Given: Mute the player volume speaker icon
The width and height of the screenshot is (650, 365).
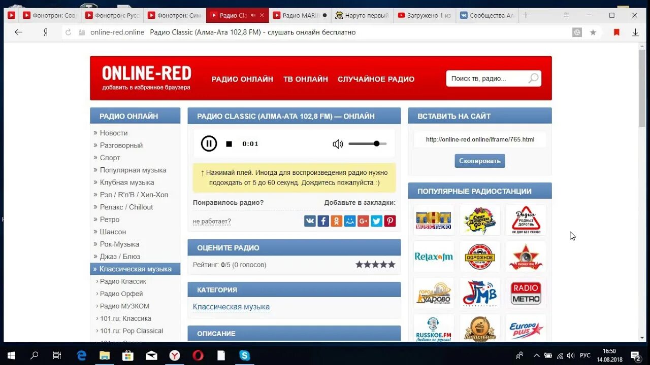Looking at the screenshot, I should coord(338,144).
